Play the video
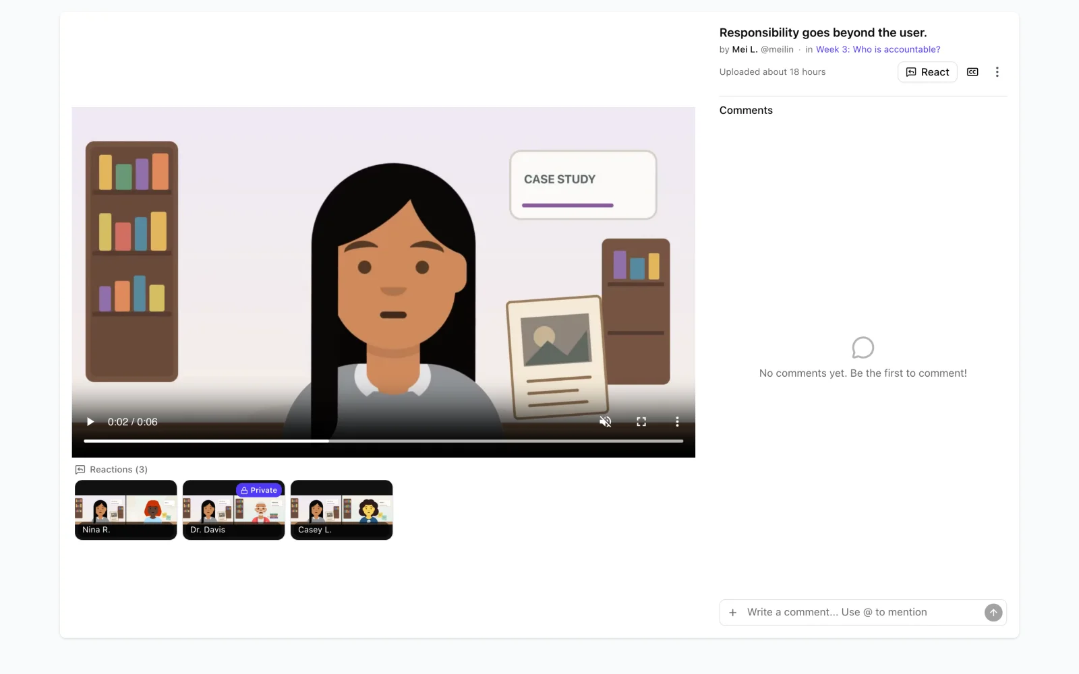Screen dimensions: 1079x674 pos(90,422)
